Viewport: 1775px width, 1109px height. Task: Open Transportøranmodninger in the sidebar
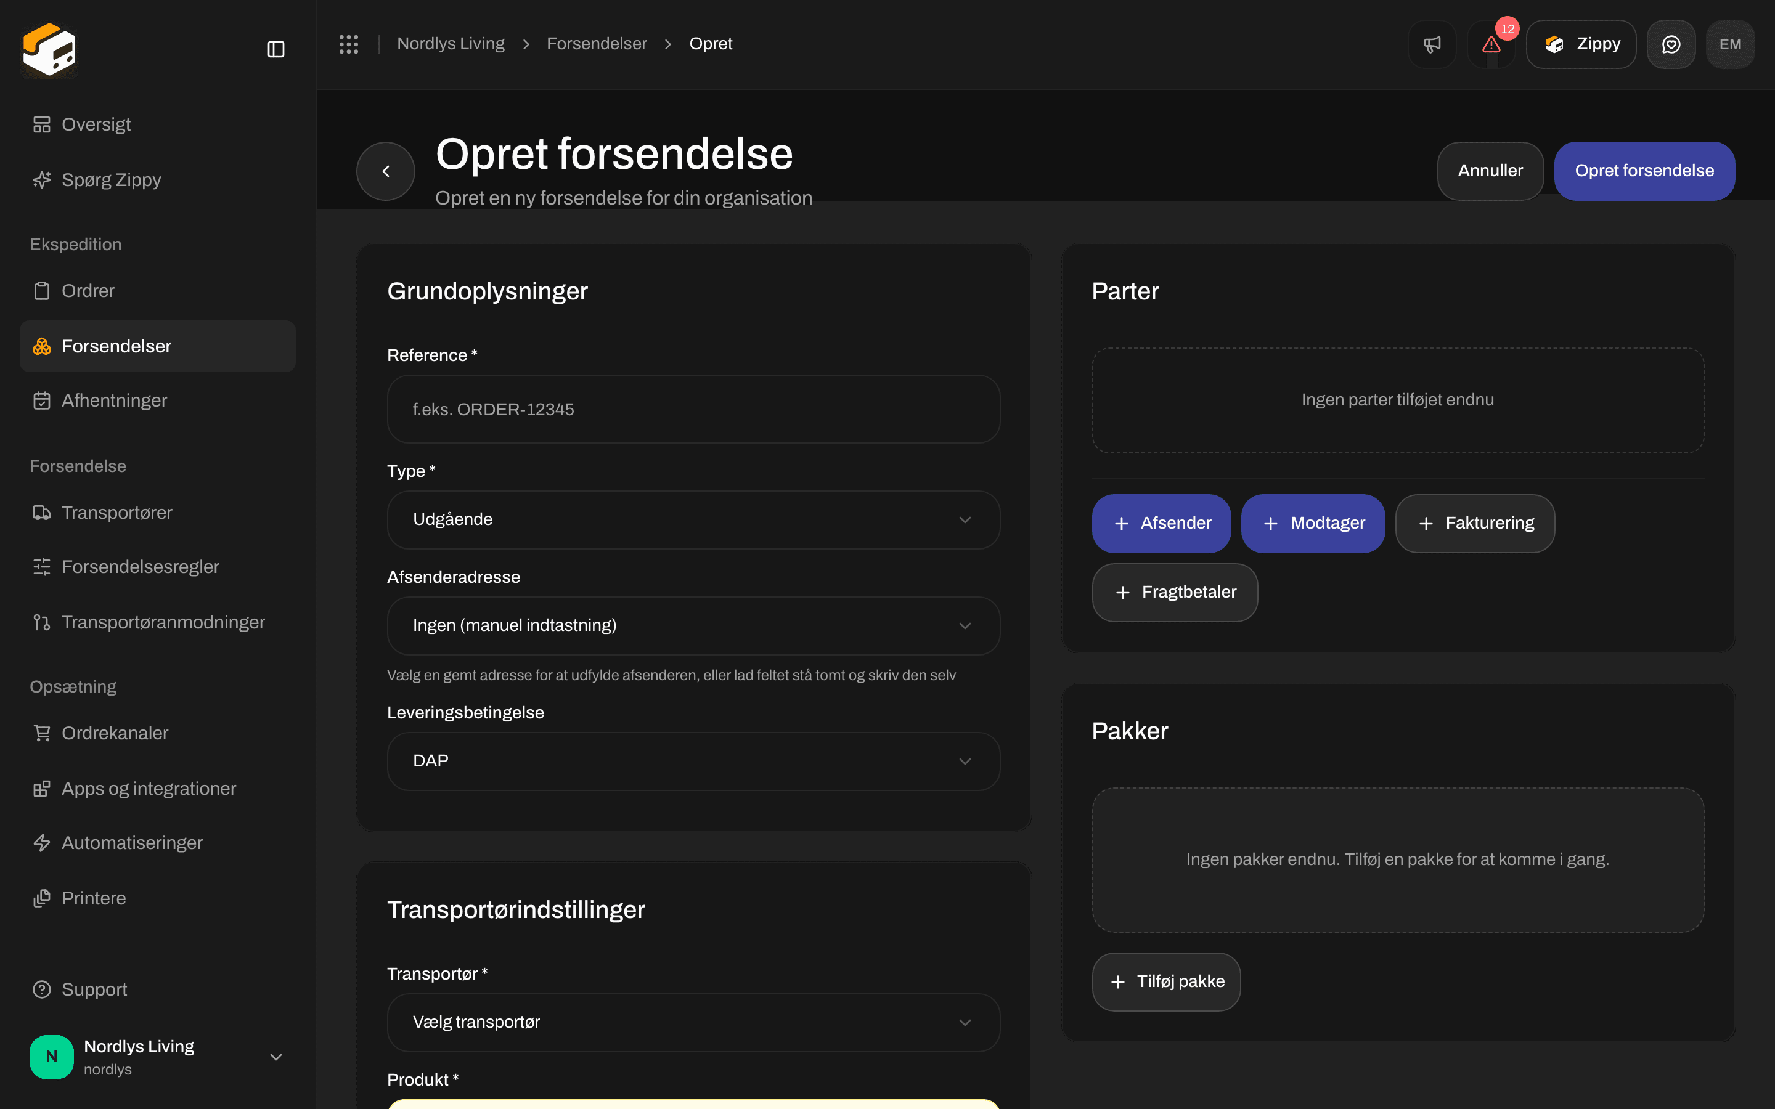click(x=158, y=622)
